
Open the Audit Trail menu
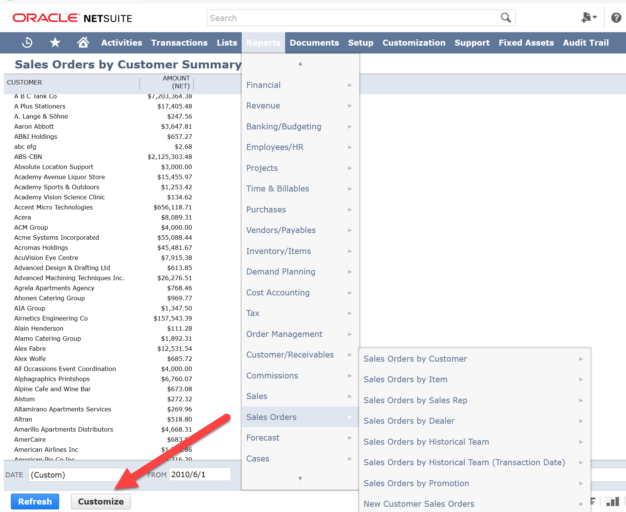click(586, 43)
